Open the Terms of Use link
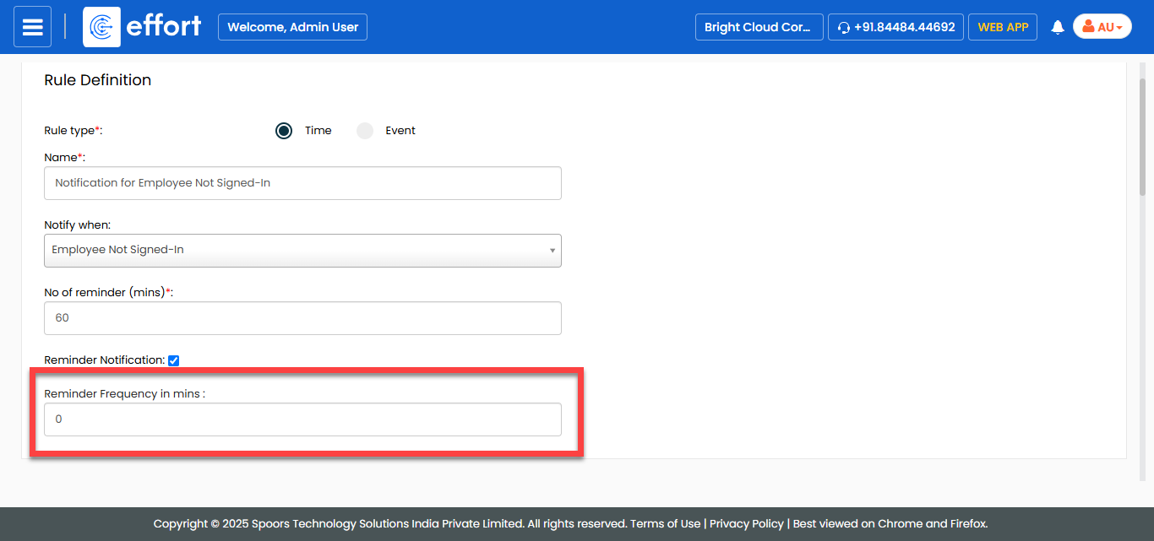The image size is (1154, 541). (666, 523)
